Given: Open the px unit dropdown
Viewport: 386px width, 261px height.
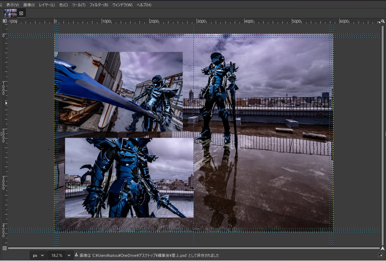Looking at the screenshot, I should (x=38, y=256).
